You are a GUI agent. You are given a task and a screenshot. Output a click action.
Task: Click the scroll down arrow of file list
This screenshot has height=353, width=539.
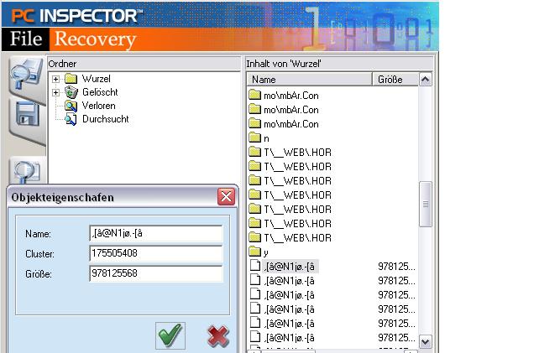click(425, 341)
